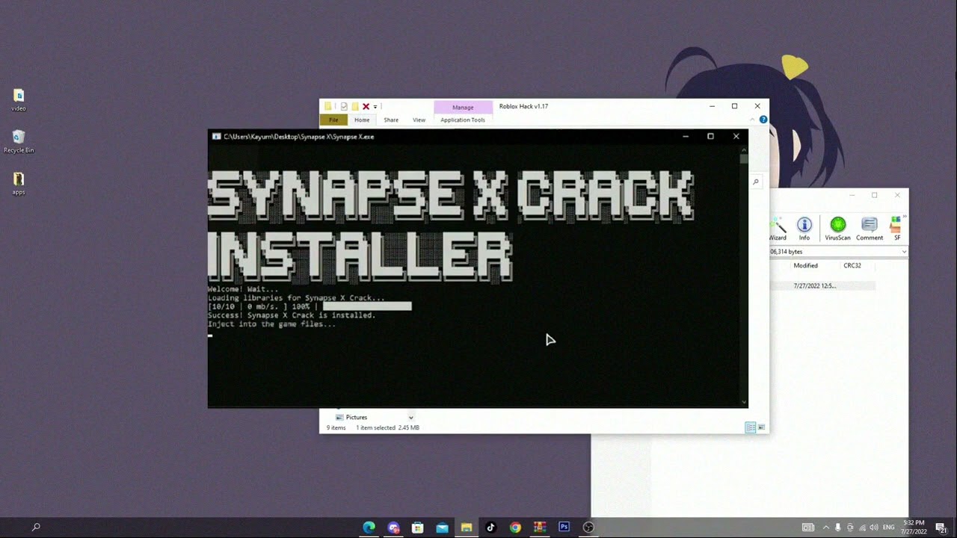Click the WinRAR Info icon

click(804, 228)
